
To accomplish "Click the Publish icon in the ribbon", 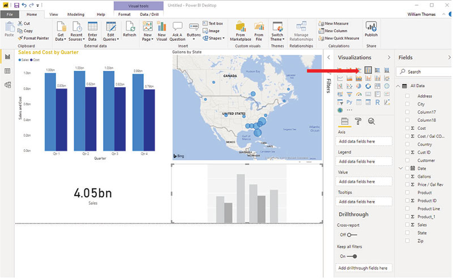I will (x=371, y=29).
